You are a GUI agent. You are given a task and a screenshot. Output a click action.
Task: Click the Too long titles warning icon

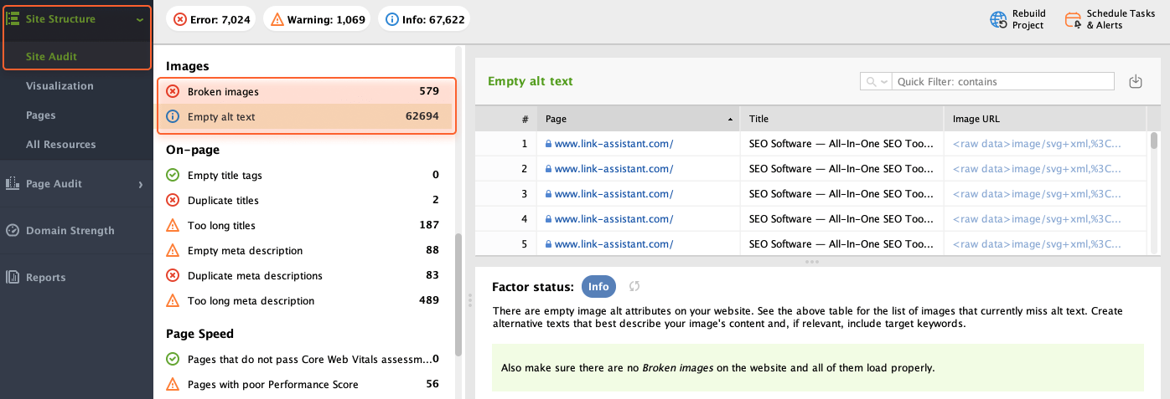(x=173, y=225)
